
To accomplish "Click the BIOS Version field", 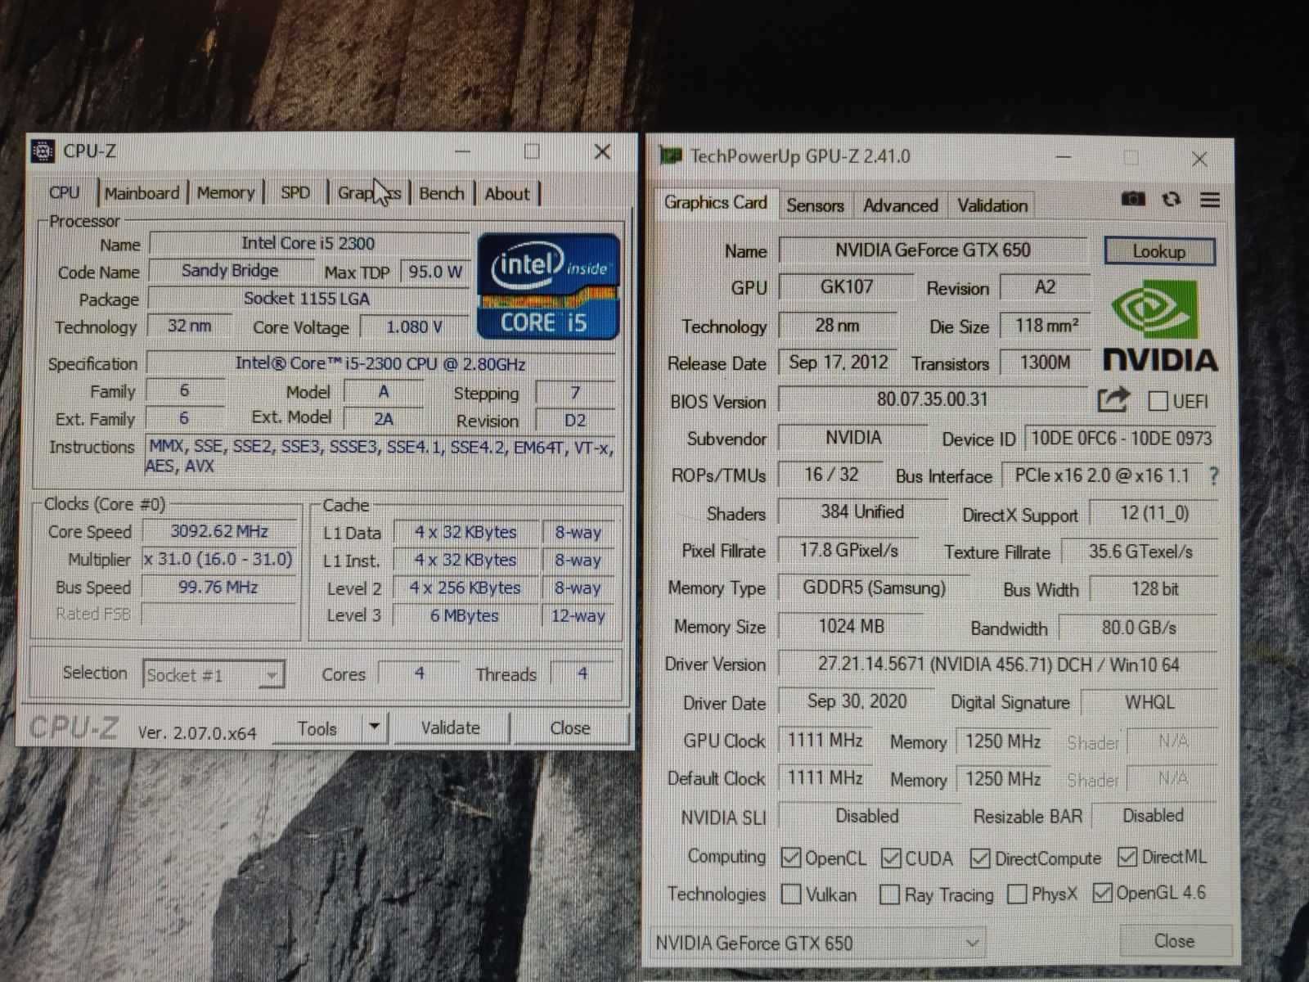I will pos(933,399).
